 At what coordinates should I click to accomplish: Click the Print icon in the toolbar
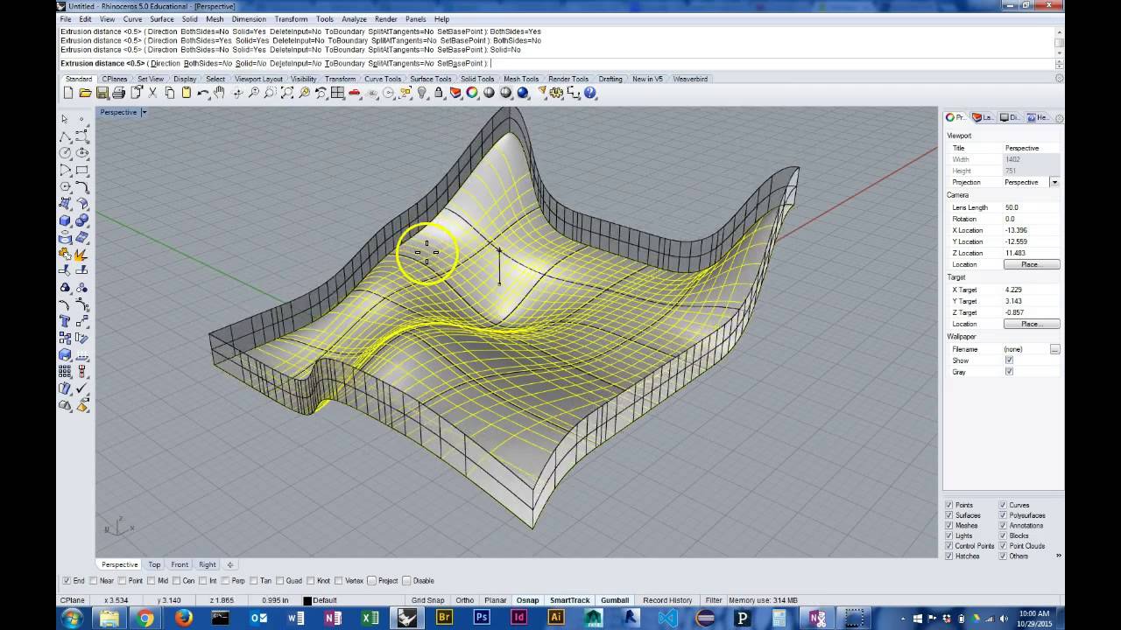click(x=118, y=93)
